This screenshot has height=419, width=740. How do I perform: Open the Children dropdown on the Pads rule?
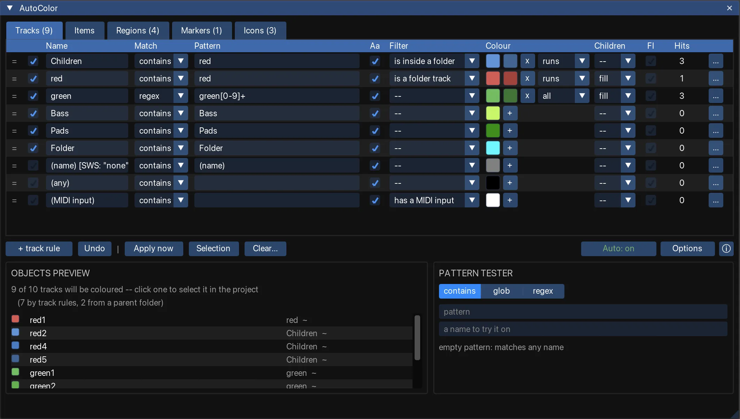pyautogui.click(x=615, y=131)
